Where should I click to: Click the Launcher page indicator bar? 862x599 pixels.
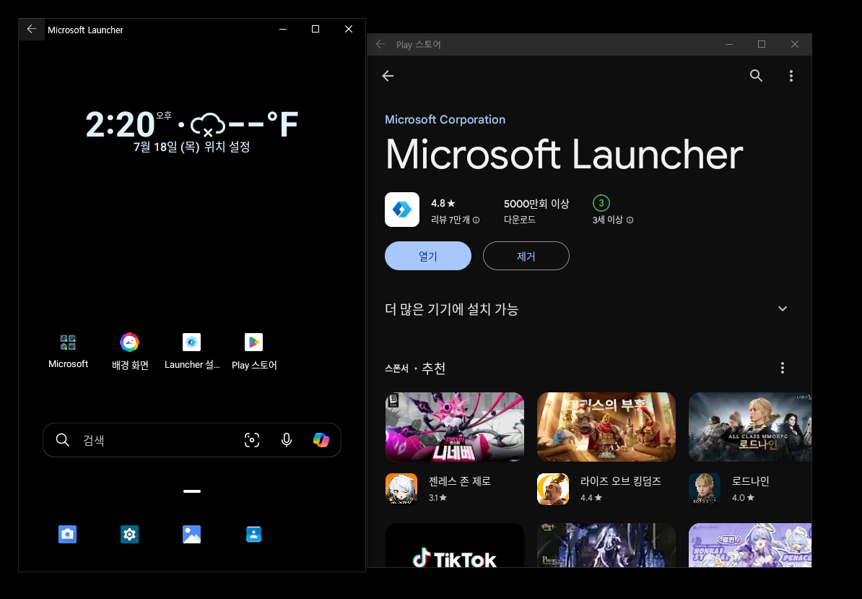[x=192, y=491]
